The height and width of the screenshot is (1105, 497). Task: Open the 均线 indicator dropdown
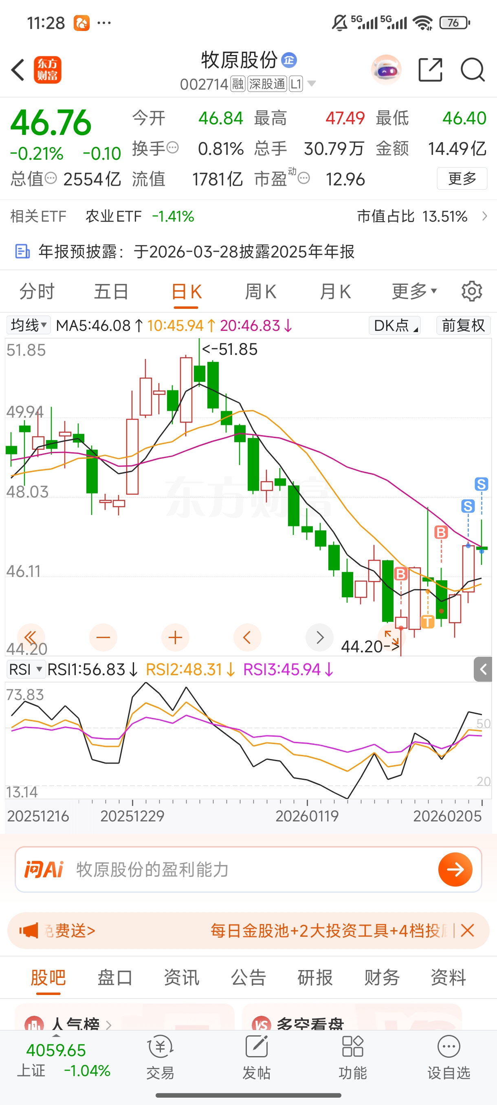click(x=28, y=325)
